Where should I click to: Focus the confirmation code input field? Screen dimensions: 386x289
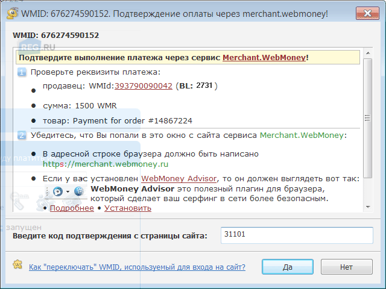click(297, 235)
